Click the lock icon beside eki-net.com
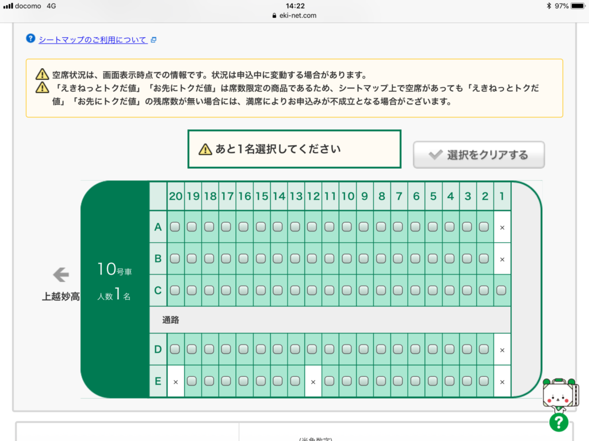Image resolution: width=589 pixels, height=441 pixels. (274, 16)
